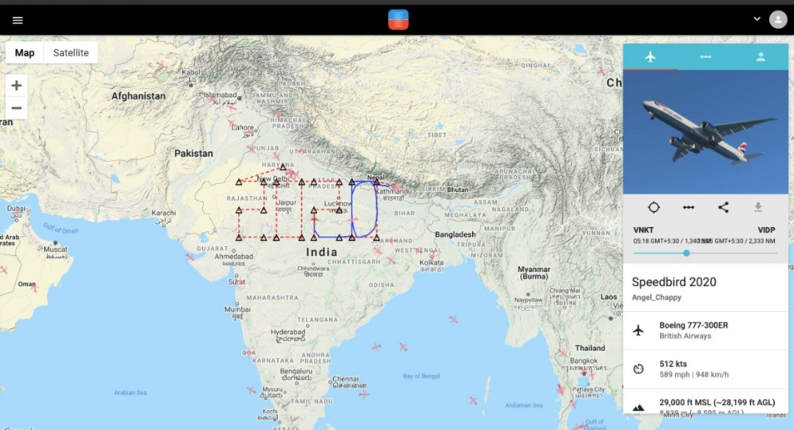Select the aircraft icon near Kabul

click(161, 65)
